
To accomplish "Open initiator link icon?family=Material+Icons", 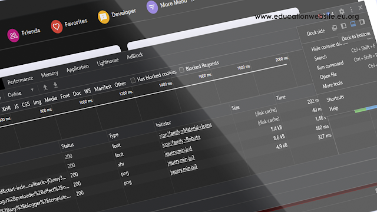I will tap(186, 130).
